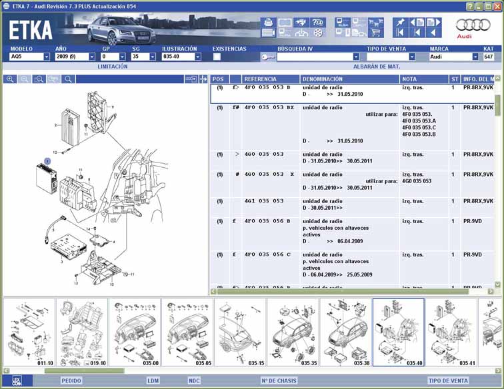This screenshot has height=389, width=504.
Task: Jump to first with double-bar arrow
Action: (x=401, y=33)
